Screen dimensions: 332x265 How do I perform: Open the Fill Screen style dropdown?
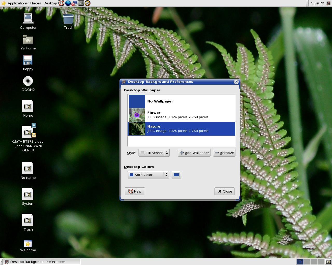(x=154, y=153)
